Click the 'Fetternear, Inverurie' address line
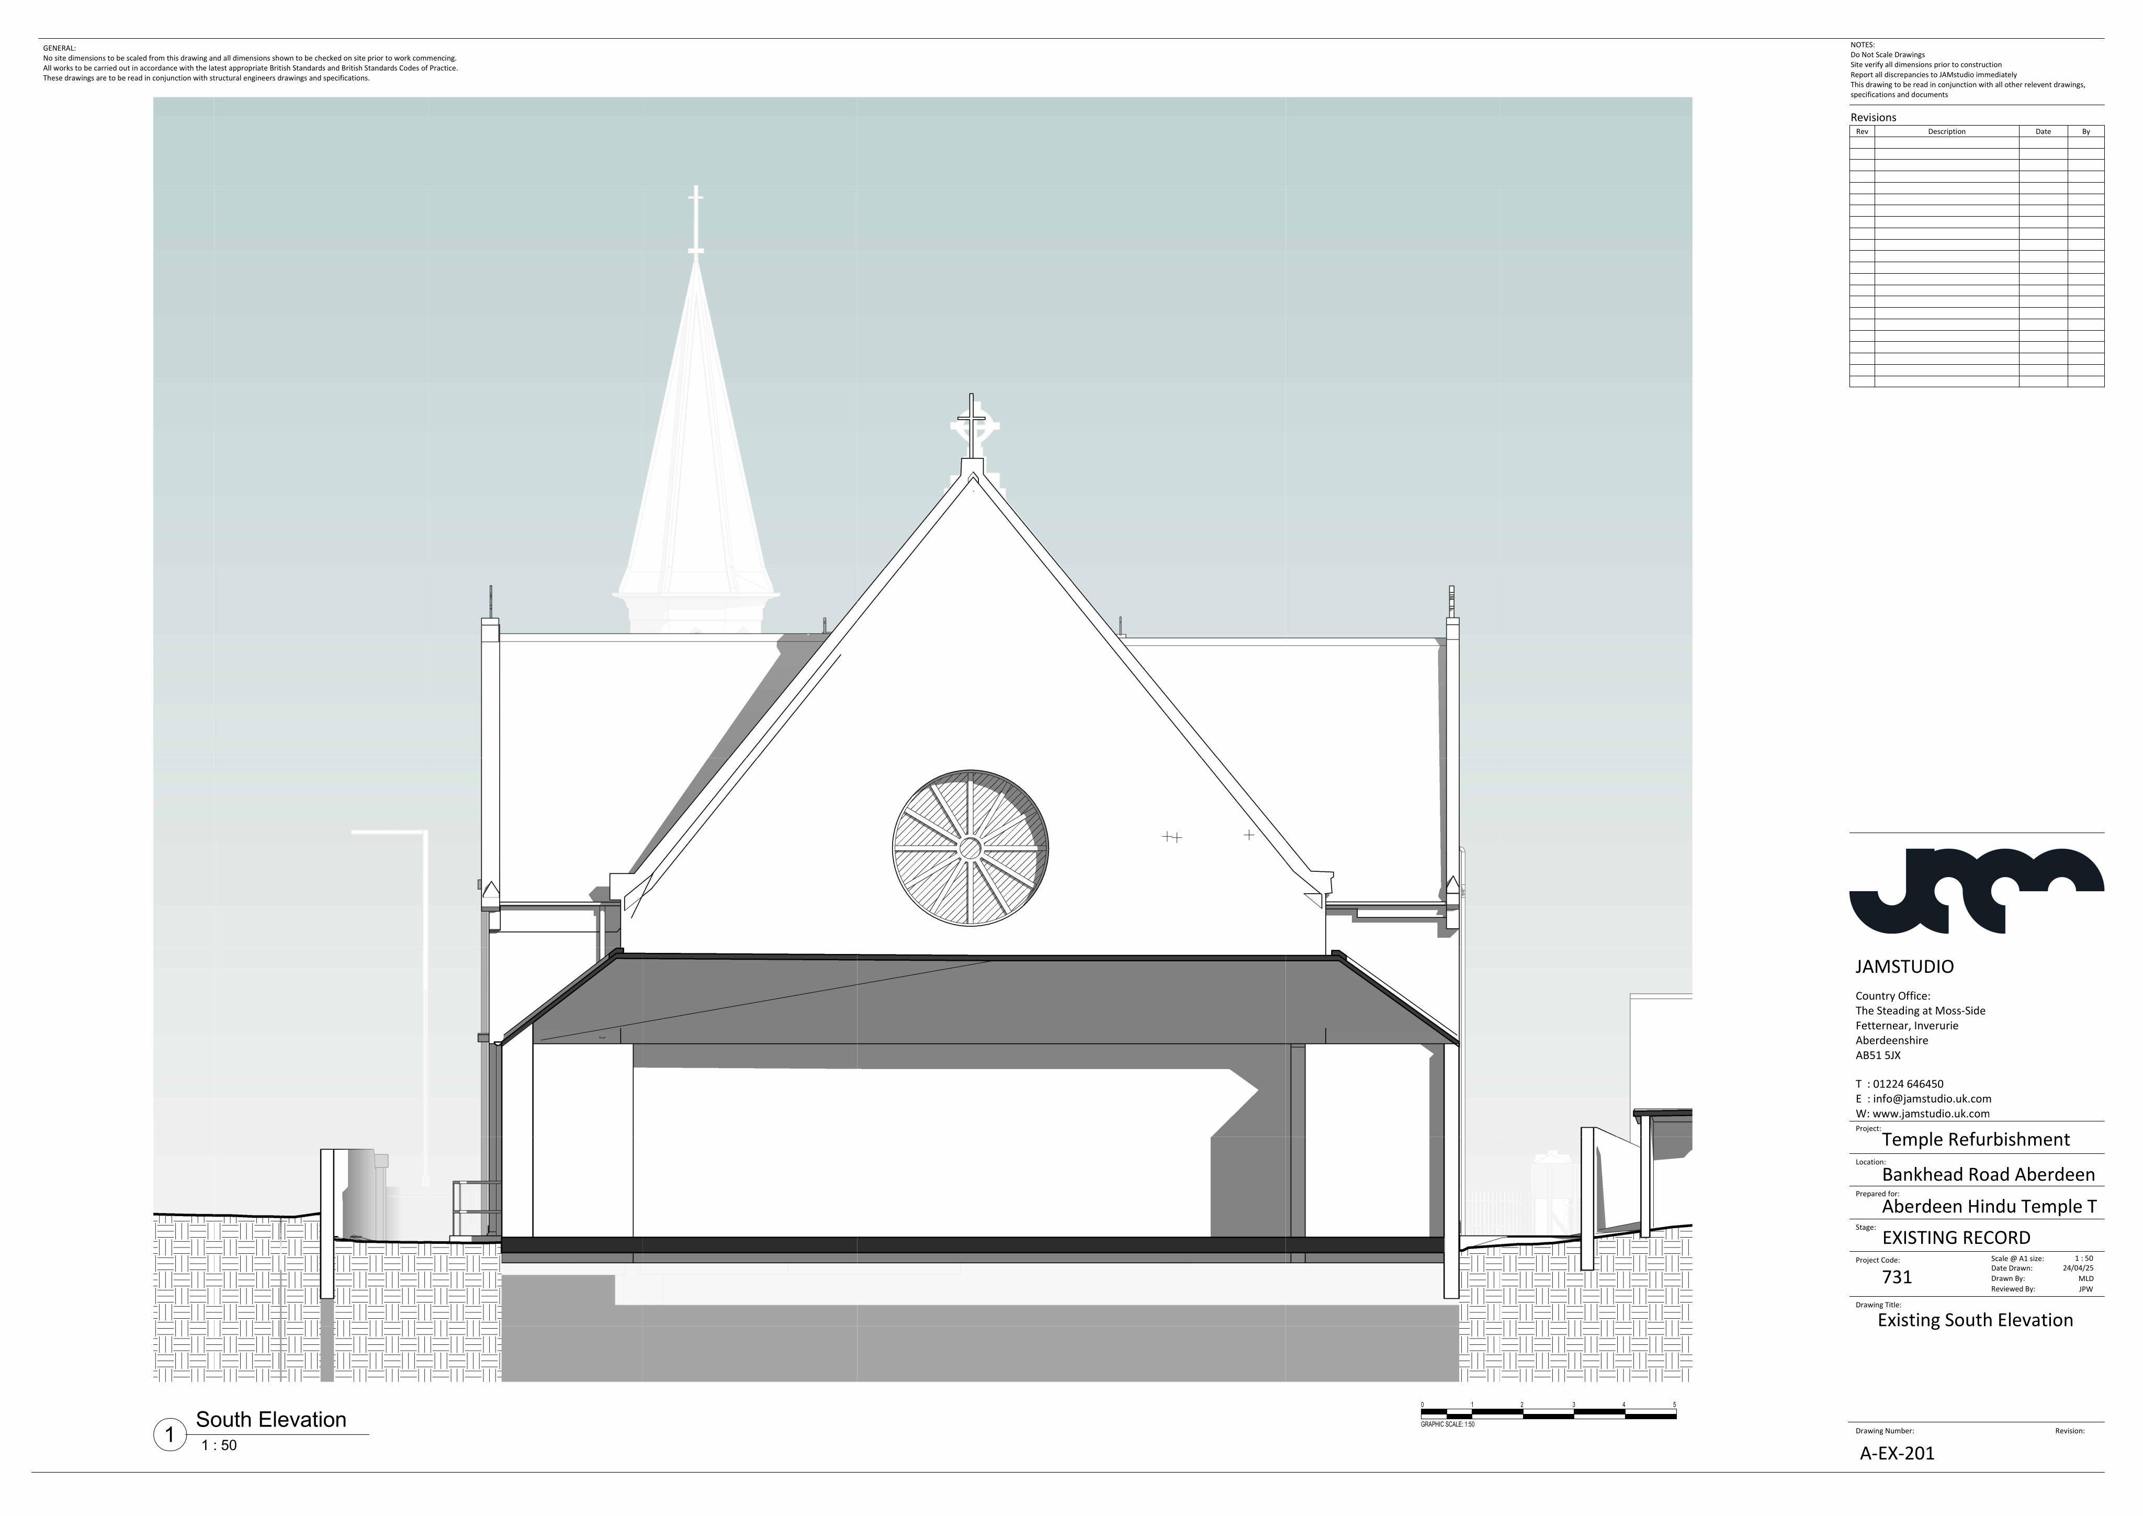Viewport: 2143px width, 1516px height. [x=1907, y=1026]
